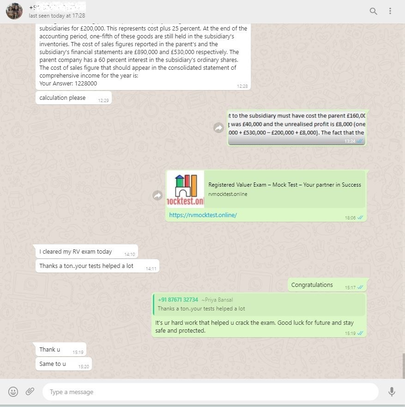Click the 'calculation please' message

pos(74,98)
